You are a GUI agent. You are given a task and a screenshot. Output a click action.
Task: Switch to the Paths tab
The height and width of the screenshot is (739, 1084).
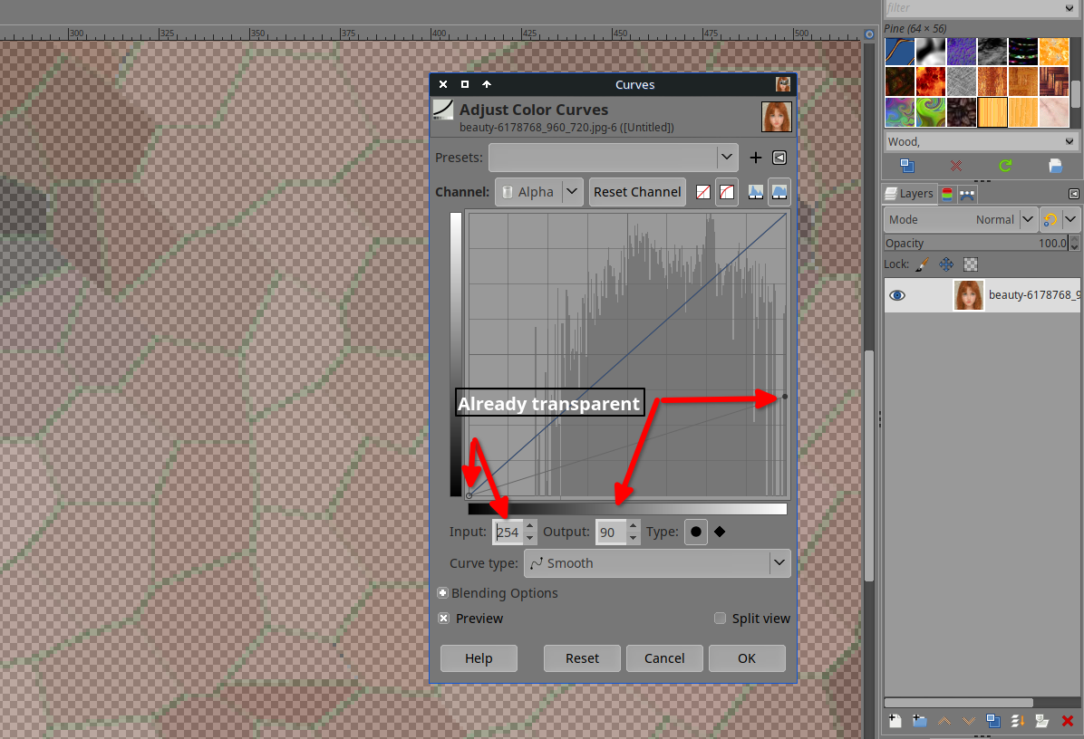[x=966, y=194]
